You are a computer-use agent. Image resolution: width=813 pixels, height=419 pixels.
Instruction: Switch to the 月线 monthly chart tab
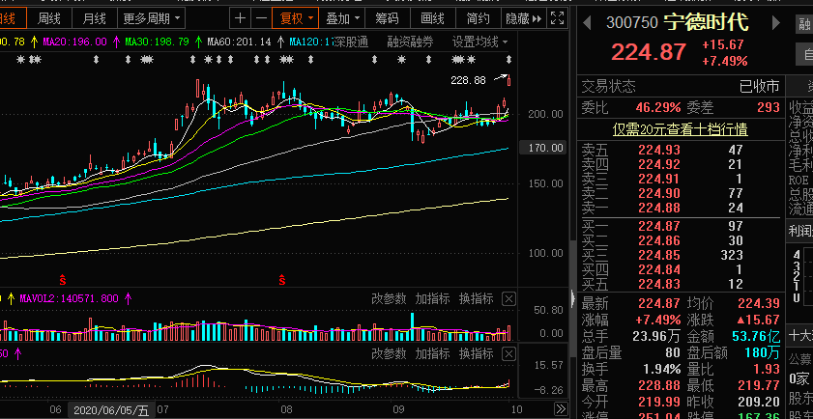pos(94,18)
